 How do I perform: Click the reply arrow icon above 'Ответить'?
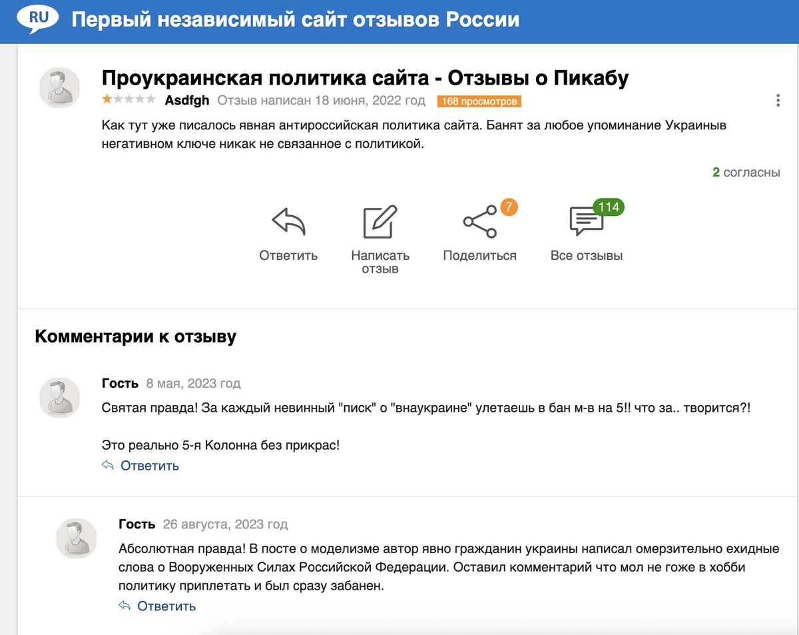[288, 222]
